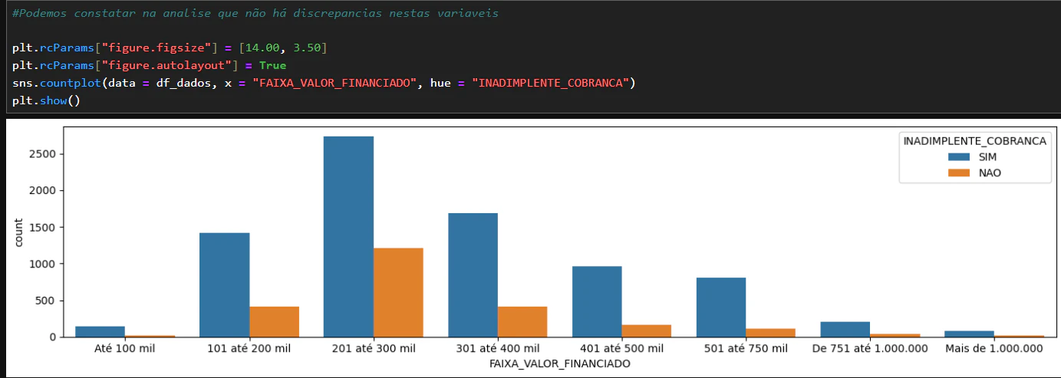Click the De 751 até 1.000.000 label

[870, 349]
